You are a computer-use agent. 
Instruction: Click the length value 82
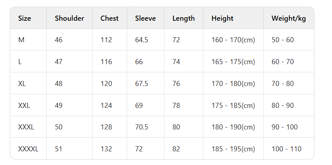click(176, 149)
